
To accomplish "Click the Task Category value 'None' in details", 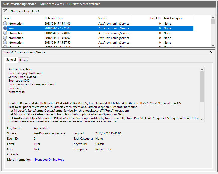I will coord(99,139).
